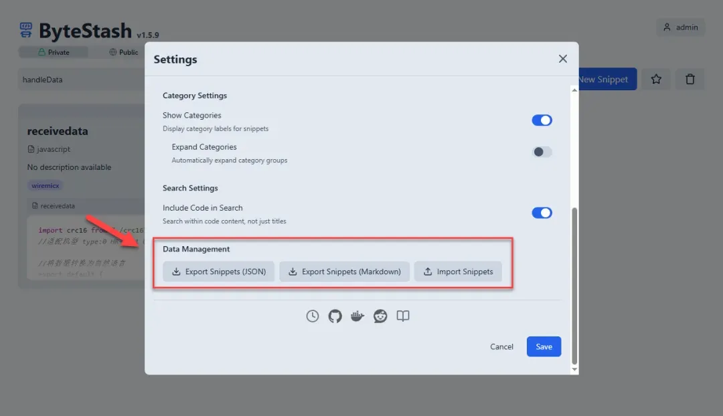The height and width of the screenshot is (416, 723).
Task: Open the documentation book icon
Action: [402, 316]
